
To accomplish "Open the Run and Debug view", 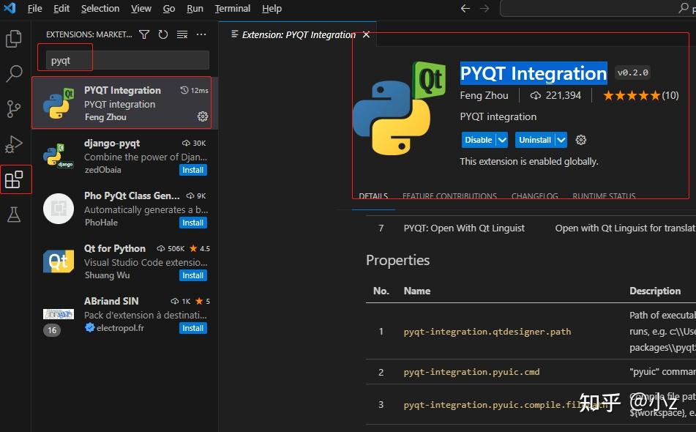I will (x=13, y=144).
